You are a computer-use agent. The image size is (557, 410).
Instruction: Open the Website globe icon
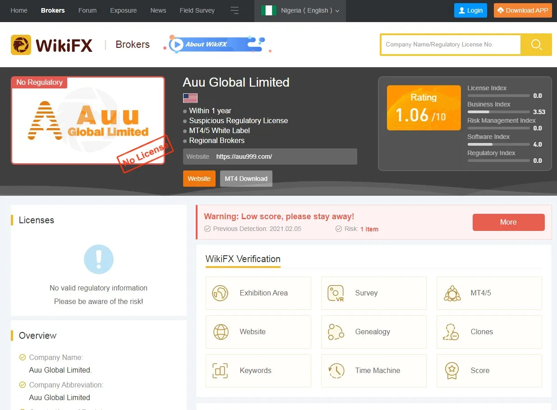pyautogui.click(x=221, y=332)
